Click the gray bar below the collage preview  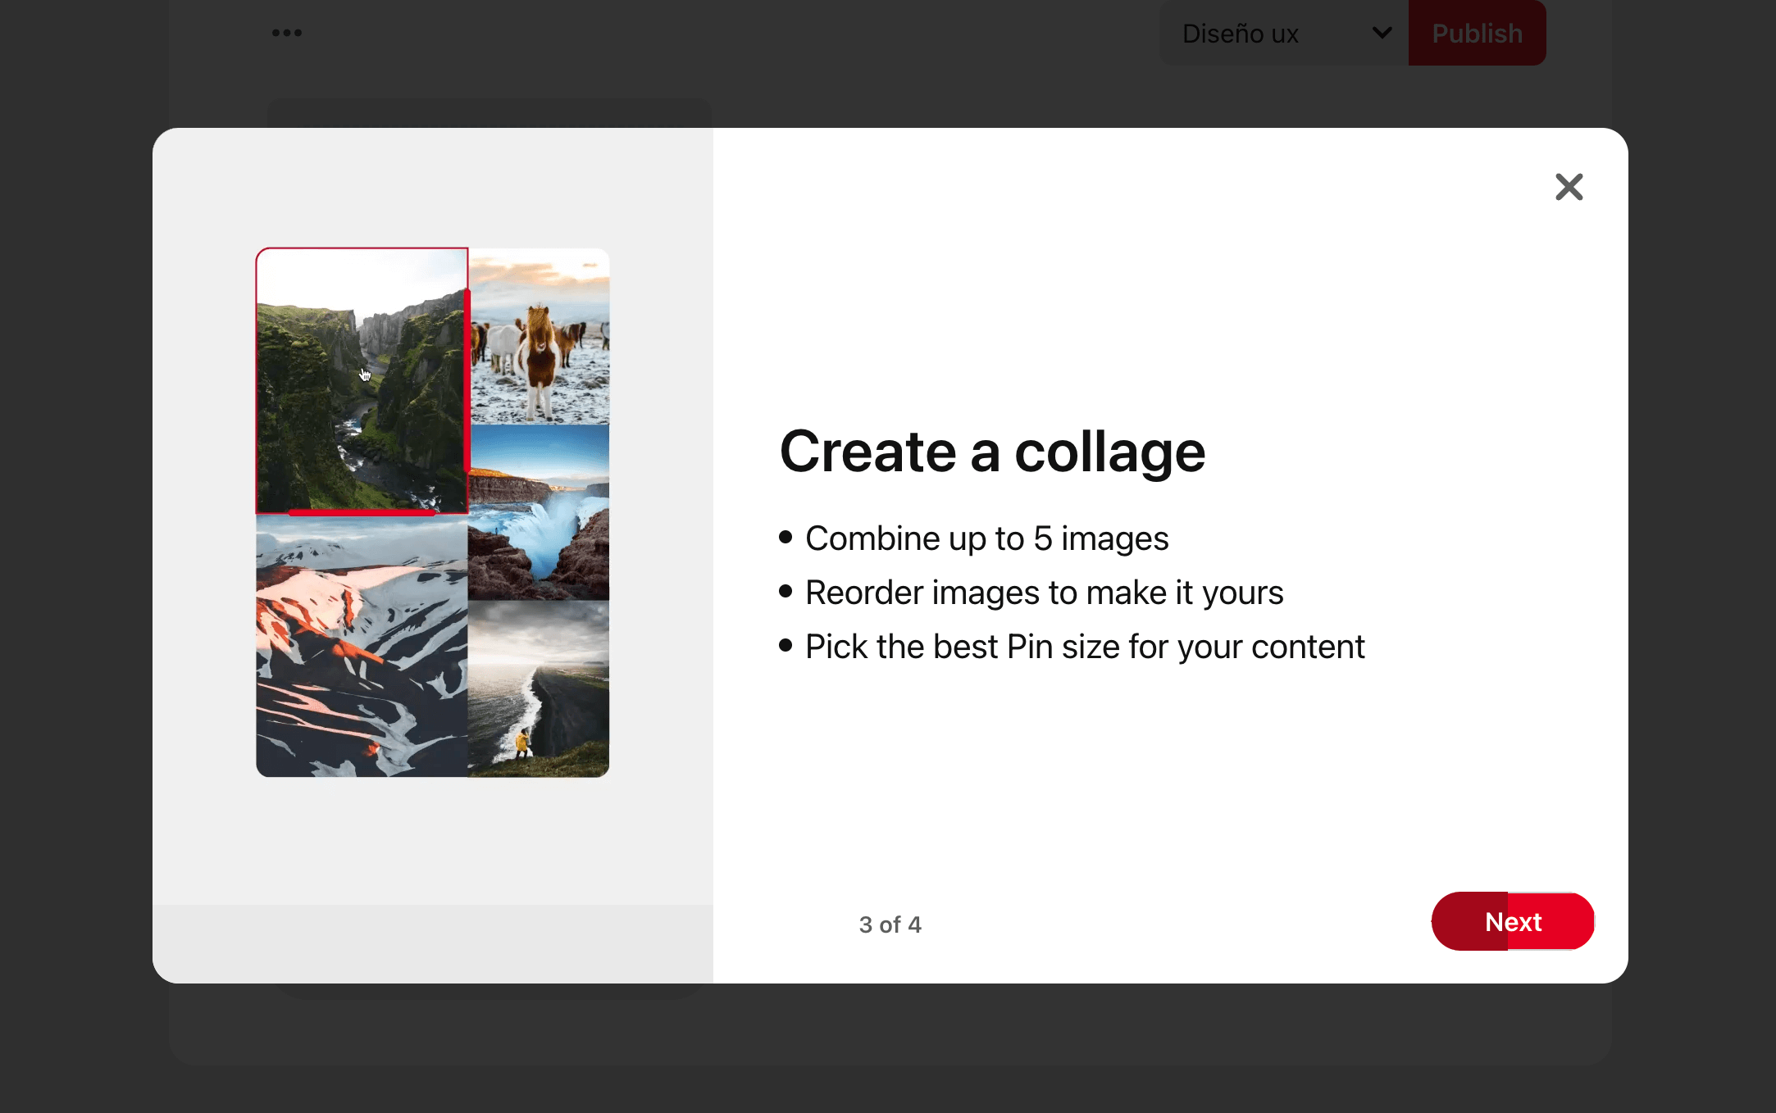[x=432, y=943]
